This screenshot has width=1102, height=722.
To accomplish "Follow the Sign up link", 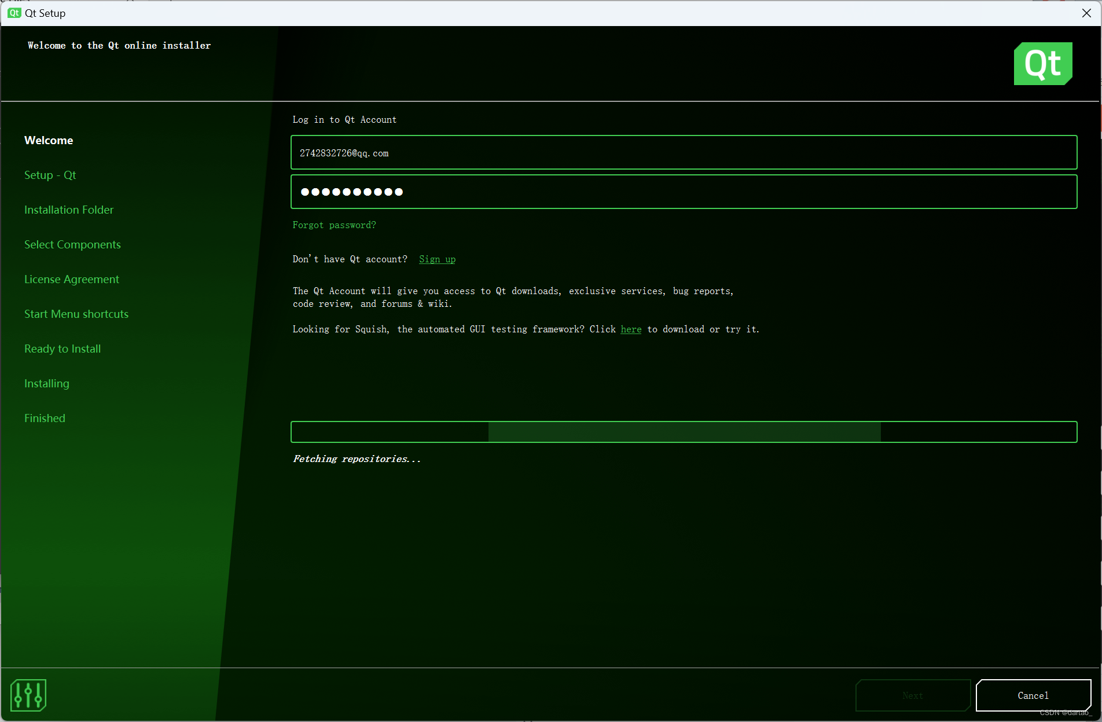I will click(x=437, y=259).
